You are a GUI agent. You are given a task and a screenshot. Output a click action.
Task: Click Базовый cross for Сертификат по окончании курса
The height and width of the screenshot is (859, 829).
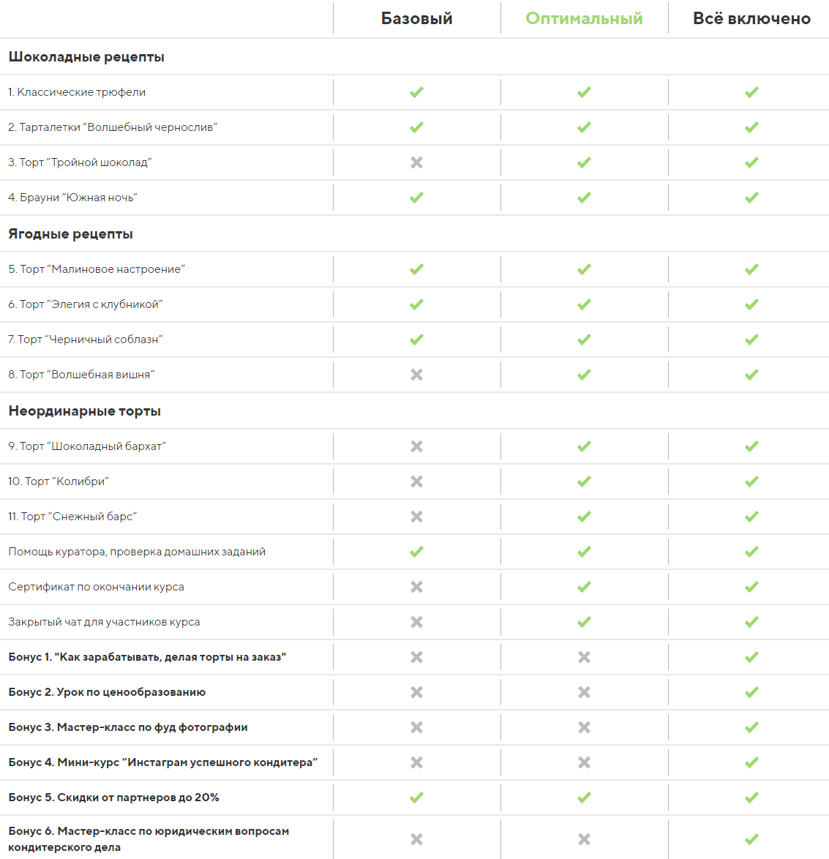416,587
